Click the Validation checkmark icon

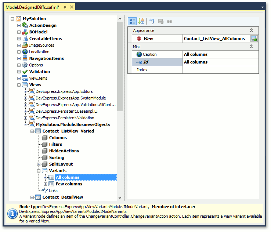pos(25,72)
